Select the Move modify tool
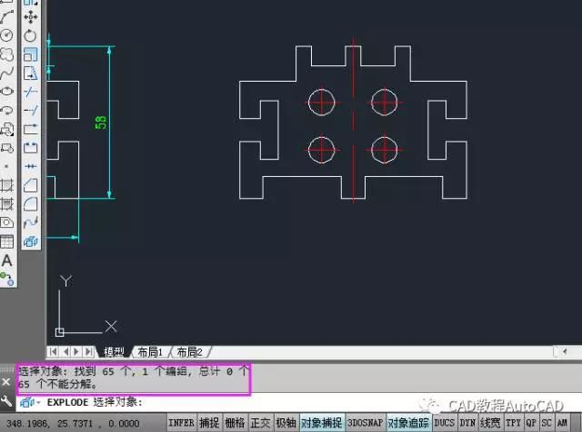582x432 pixels. [30, 17]
